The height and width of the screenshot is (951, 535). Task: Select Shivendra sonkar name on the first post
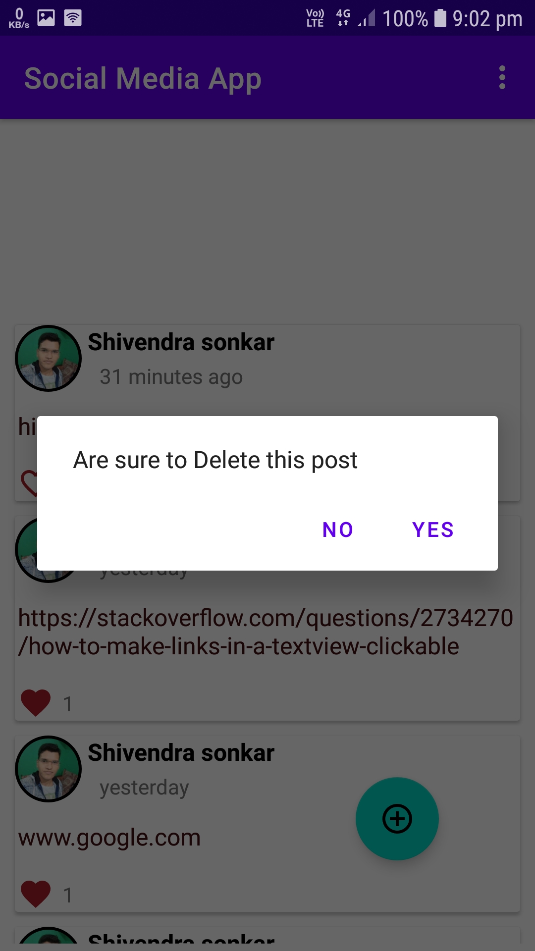tap(181, 342)
